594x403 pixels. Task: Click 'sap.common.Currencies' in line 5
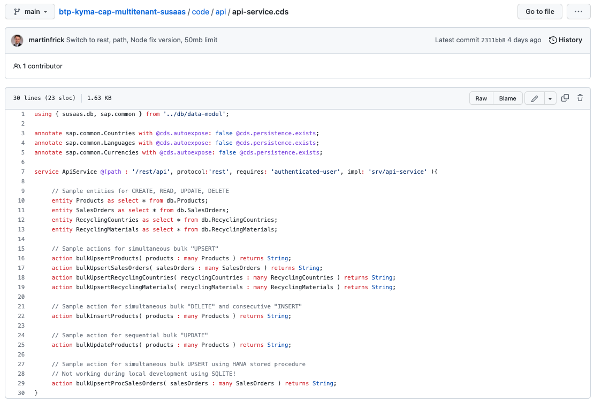[x=102, y=152]
